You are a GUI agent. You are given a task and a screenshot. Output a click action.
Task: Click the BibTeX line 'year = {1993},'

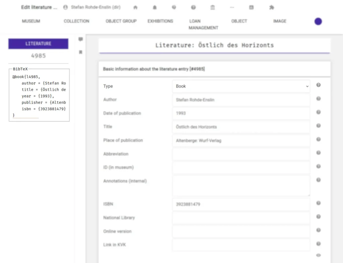tap(38, 96)
